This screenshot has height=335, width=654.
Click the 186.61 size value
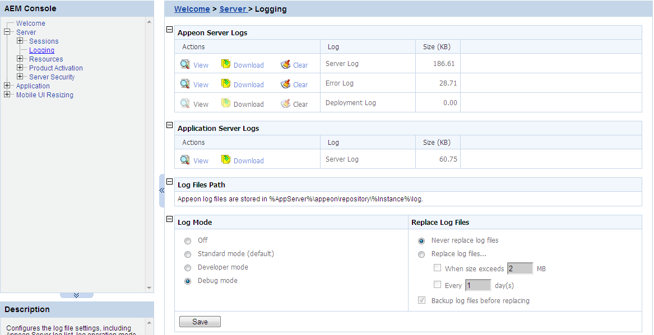tap(444, 64)
